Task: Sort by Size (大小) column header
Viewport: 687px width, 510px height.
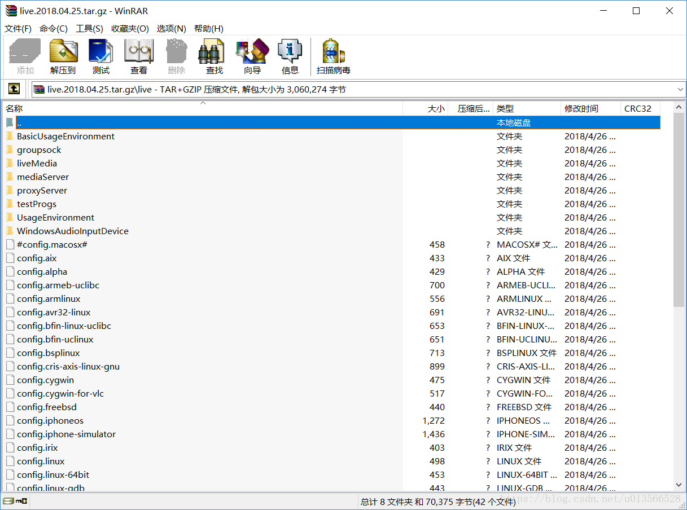Action: (x=426, y=109)
